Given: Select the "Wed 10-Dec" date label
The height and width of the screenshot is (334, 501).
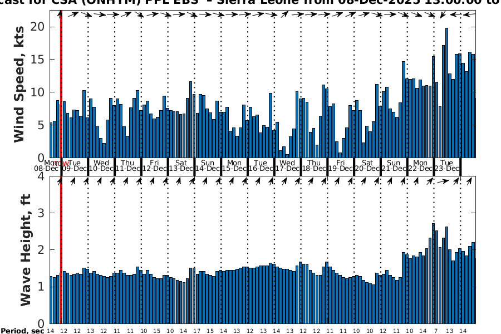Looking at the screenshot, I should tap(101, 165).
